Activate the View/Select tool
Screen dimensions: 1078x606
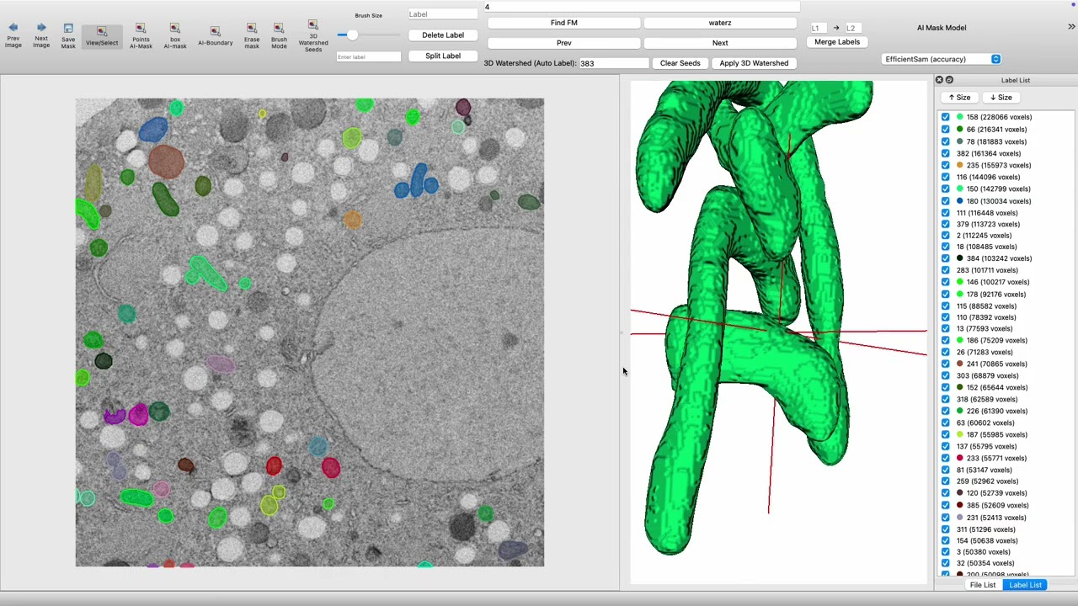click(101, 35)
